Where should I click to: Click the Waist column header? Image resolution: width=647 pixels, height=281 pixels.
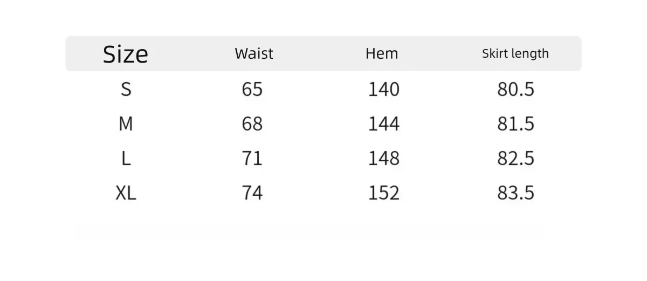254,53
